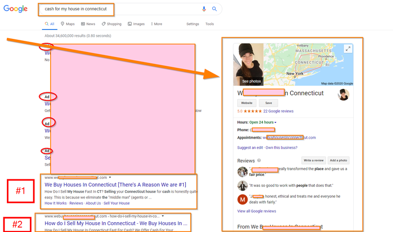
Task: Open search Tools
Action: tap(210, 24)
